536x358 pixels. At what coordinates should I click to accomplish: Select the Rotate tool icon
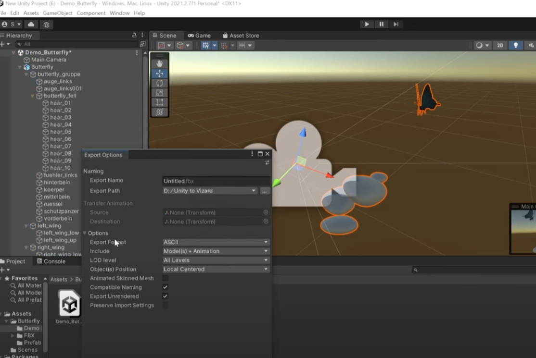[x=160, y=83]
